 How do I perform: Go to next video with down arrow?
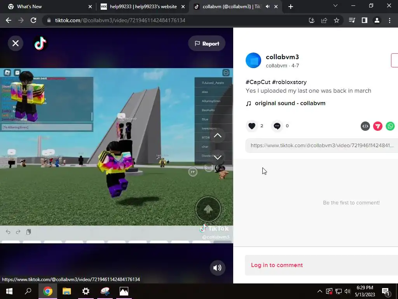[218, 157]
